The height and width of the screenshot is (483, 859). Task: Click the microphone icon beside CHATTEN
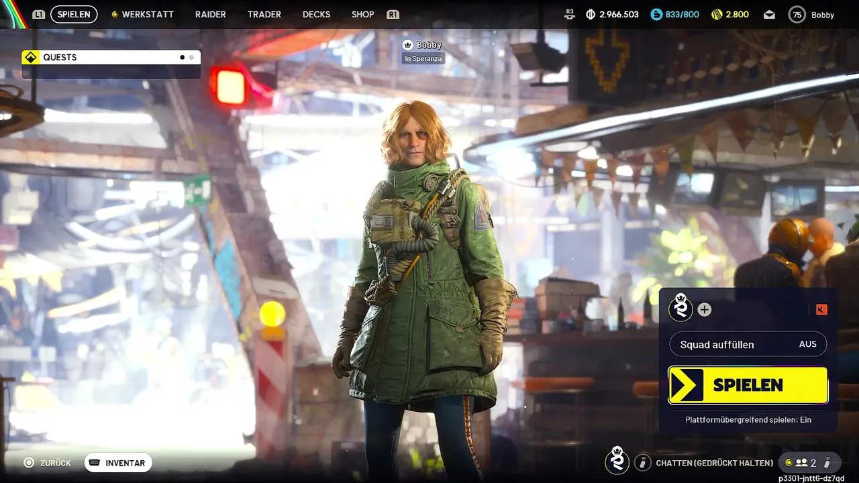pyautogui.click(x=643, y=462)
